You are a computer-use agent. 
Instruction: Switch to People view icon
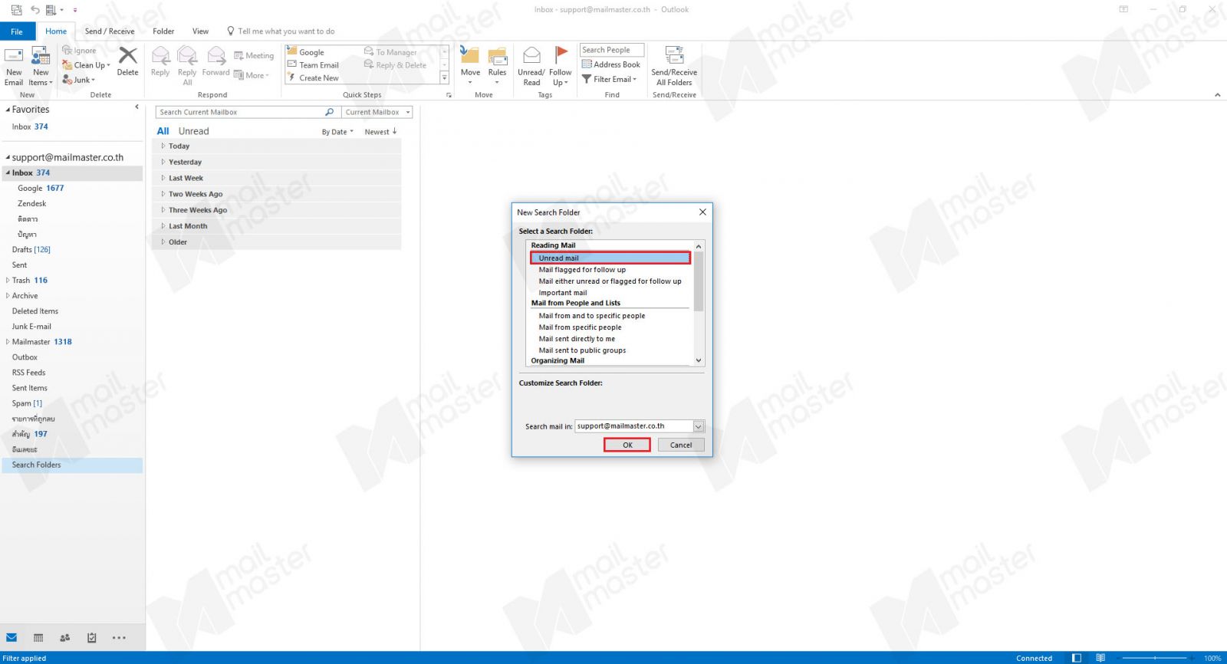(x=65, y=637)
